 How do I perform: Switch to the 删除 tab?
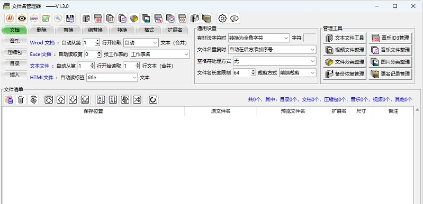[41, 30]
